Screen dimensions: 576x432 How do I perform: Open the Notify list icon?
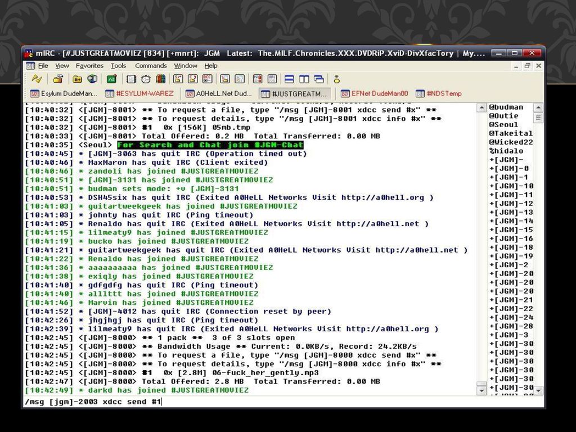click(x=258, y=79)
